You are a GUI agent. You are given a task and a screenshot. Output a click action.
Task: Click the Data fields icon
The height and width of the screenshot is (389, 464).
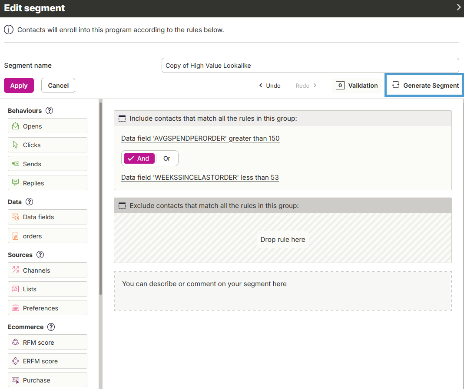point(15,217)
